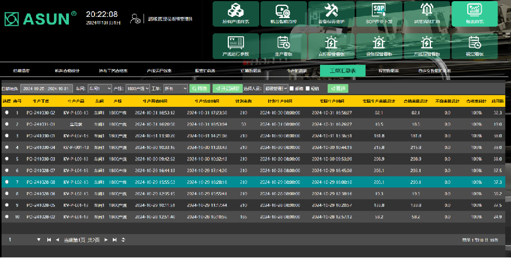The height and width of the screenshot is (258, 511).
Task: Open the alarm-lamp 产线报警看板 tile
Action: coord(427,46)
